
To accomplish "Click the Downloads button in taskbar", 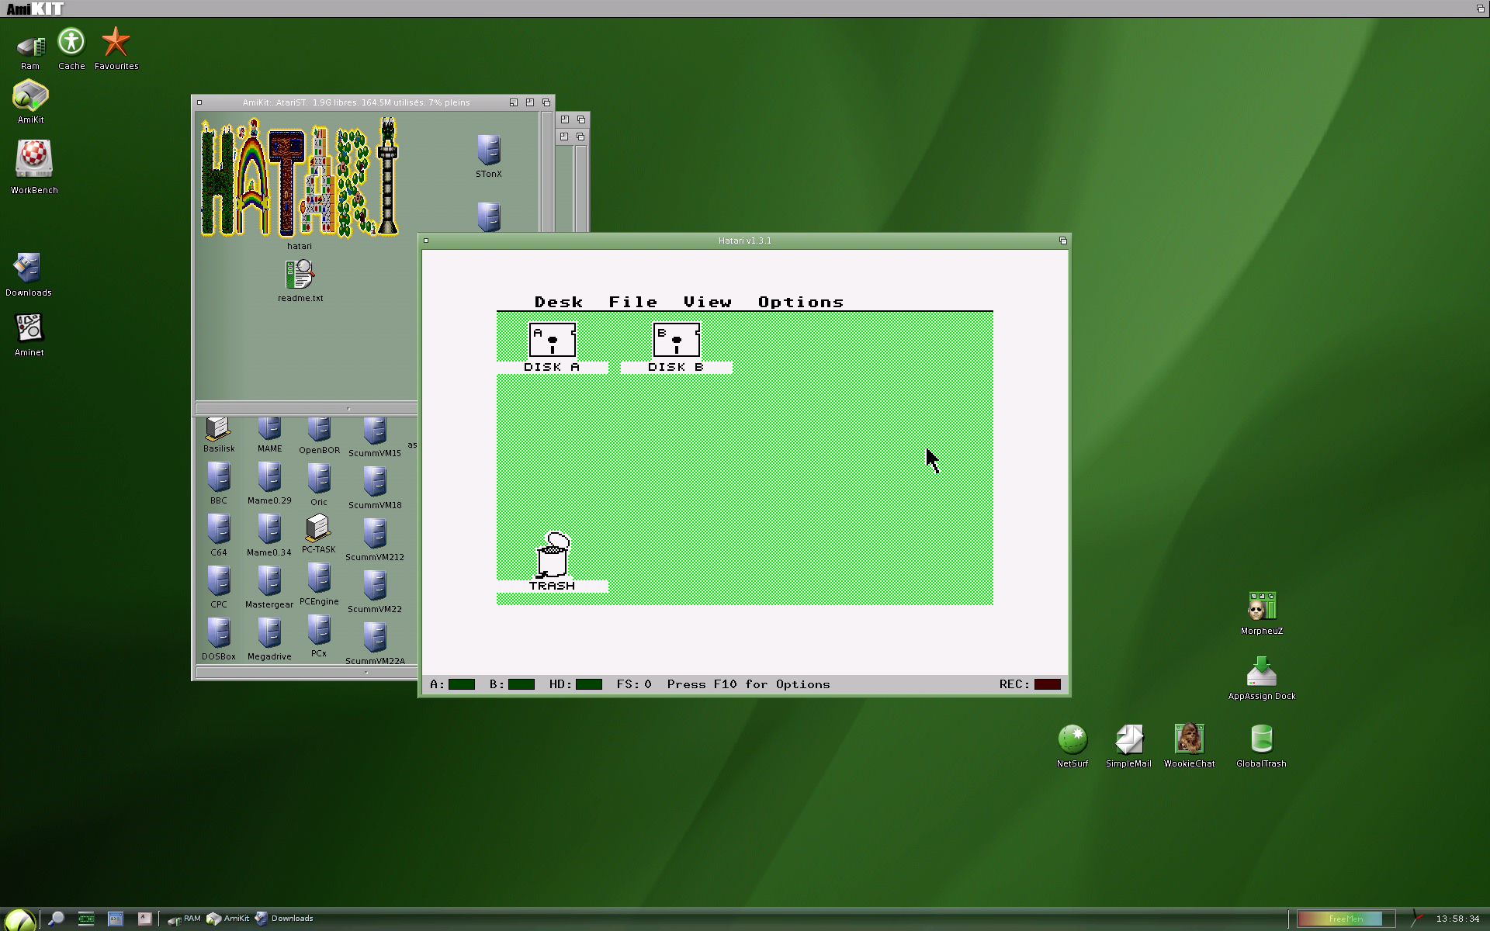I will (x=284, y=919).
